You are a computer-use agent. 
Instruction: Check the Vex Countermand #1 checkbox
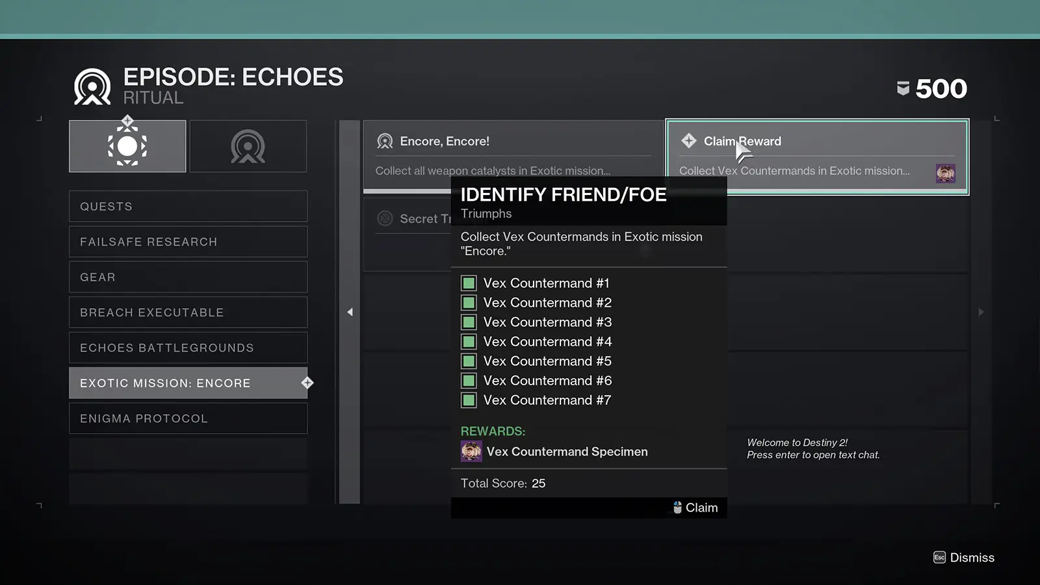[x=469, y=283]
